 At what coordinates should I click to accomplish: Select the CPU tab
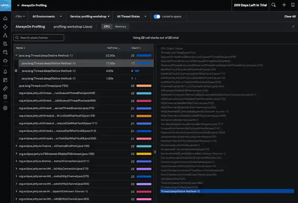point(106,27)
